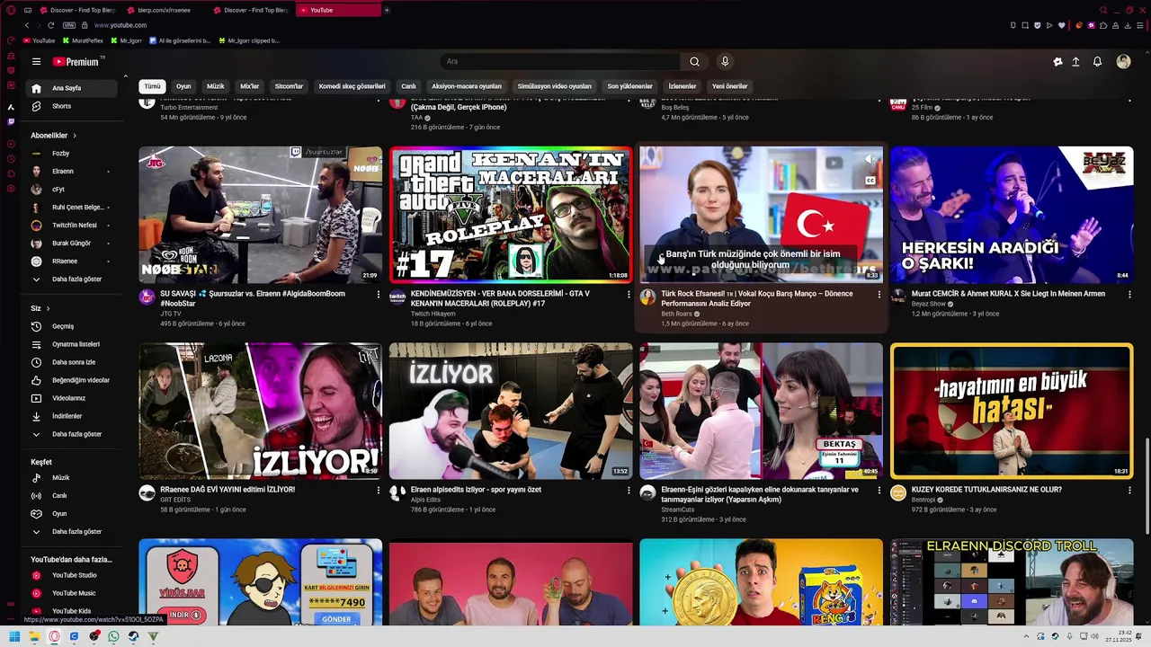Screen dimensions: 1151x647
Task: Expand Daha fazla göster under Keşfet
Action: click(70, 532)
